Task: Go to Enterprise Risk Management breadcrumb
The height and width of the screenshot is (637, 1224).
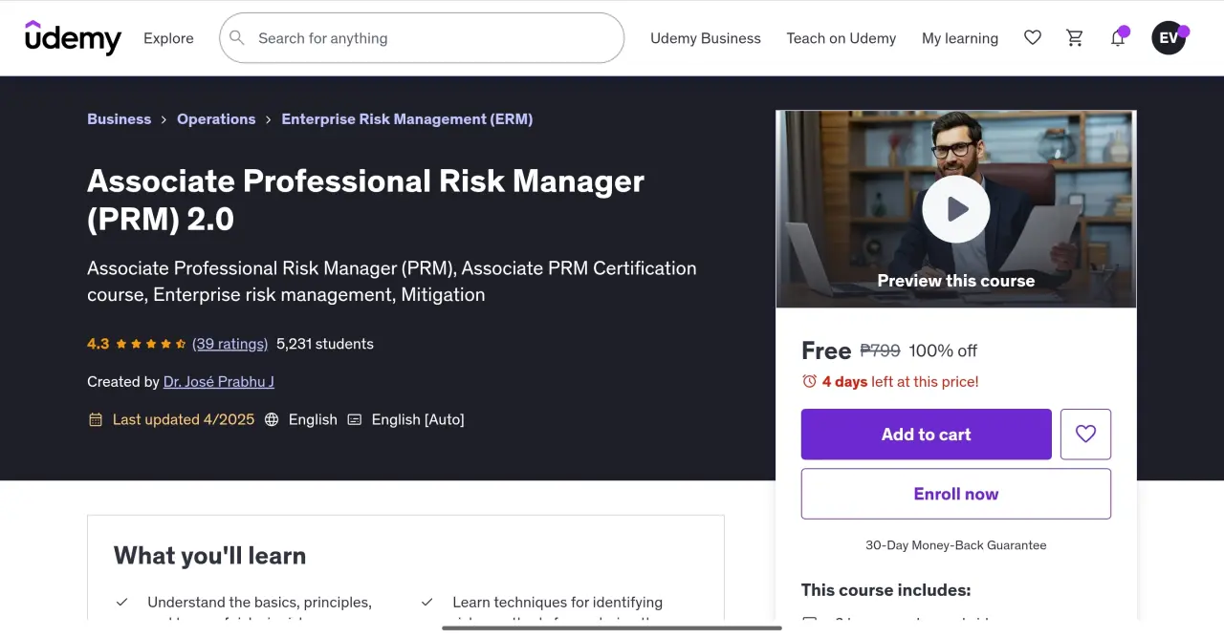Action: pos(407,119)
